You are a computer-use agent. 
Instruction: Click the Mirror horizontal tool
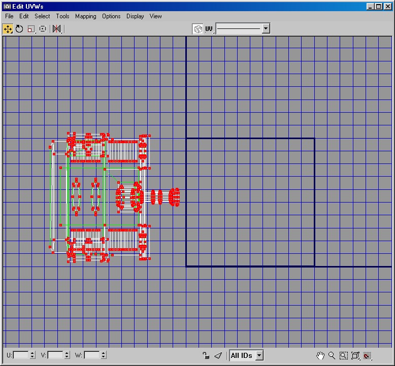(x=56, y=29)
